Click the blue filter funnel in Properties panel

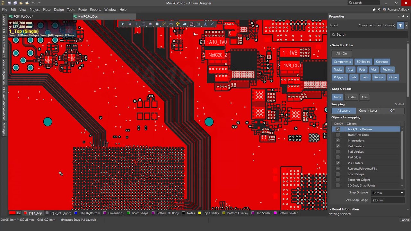point(400,25)
